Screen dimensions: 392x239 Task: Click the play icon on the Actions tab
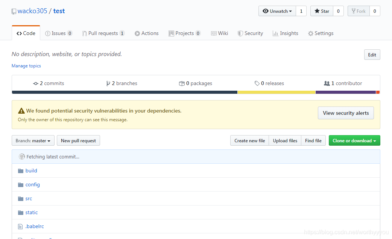(x=137, y=33)
